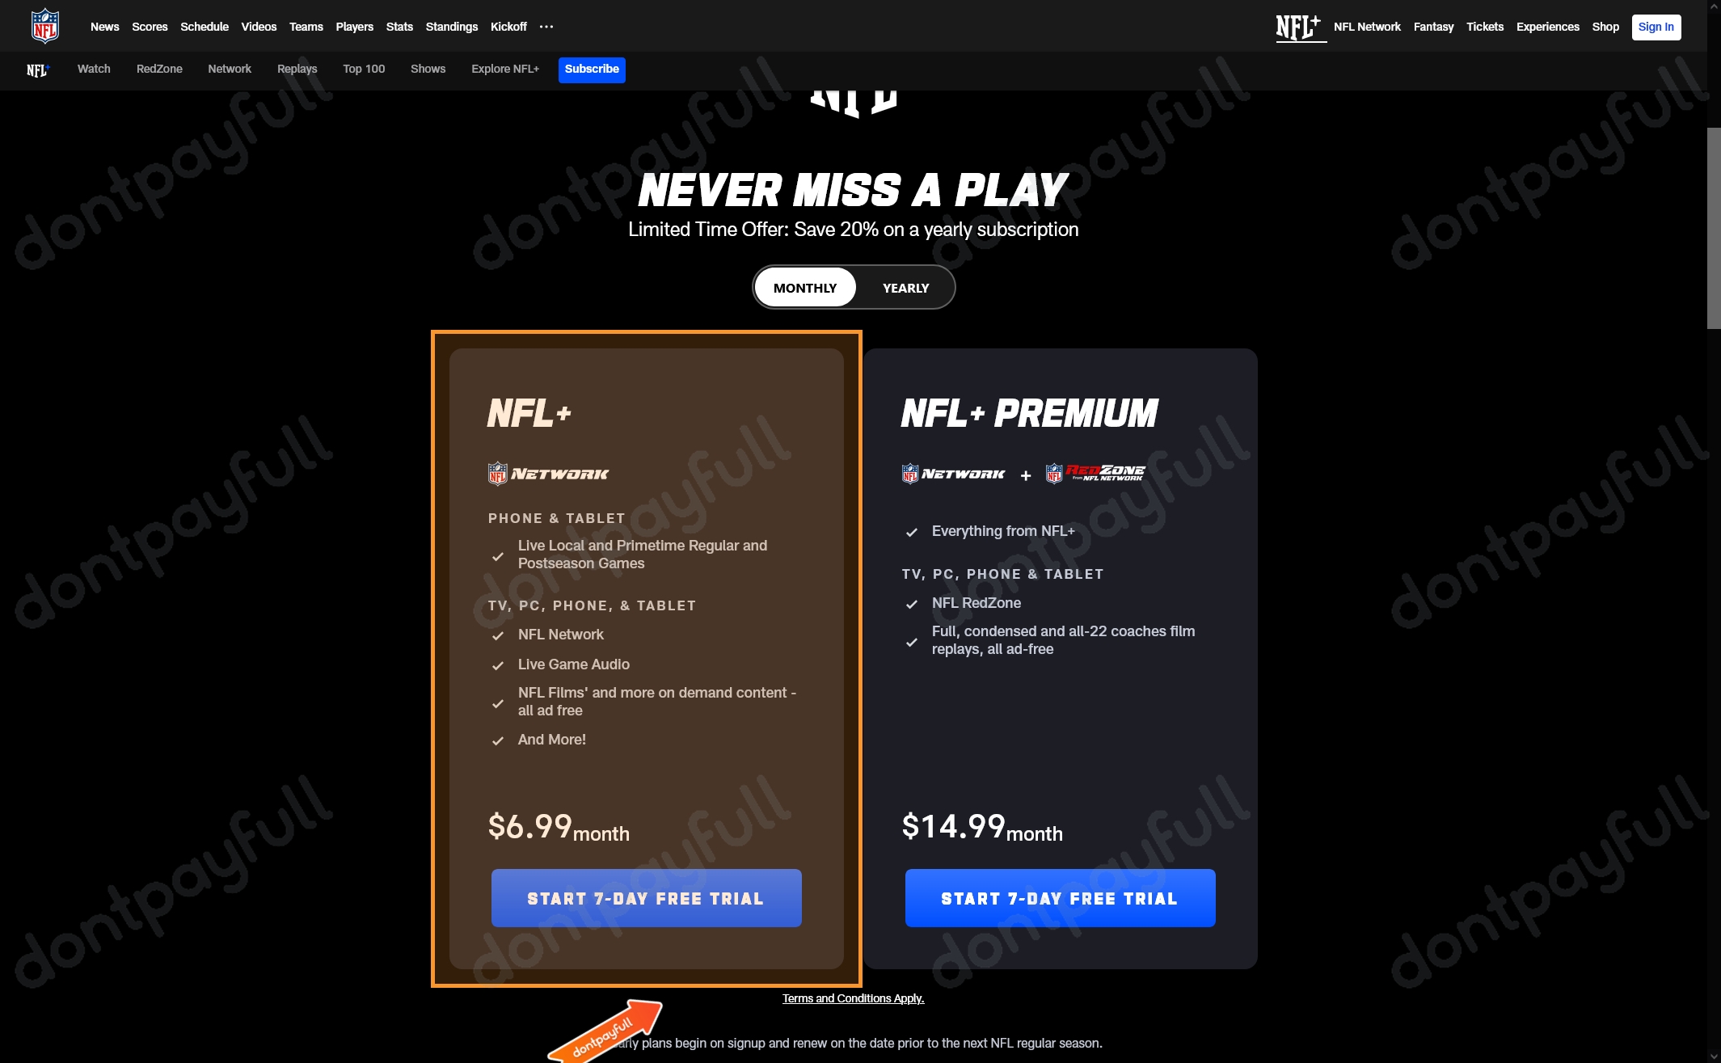1721x1063 pixels.
Task: Click the Terms and Conditions link
Action: coord(853,998)
